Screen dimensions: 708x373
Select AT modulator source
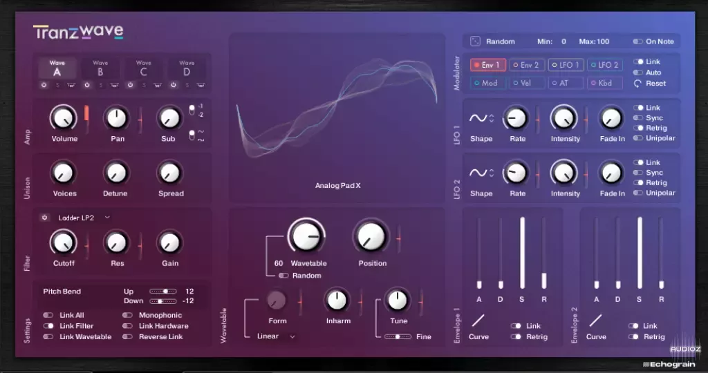566,83
